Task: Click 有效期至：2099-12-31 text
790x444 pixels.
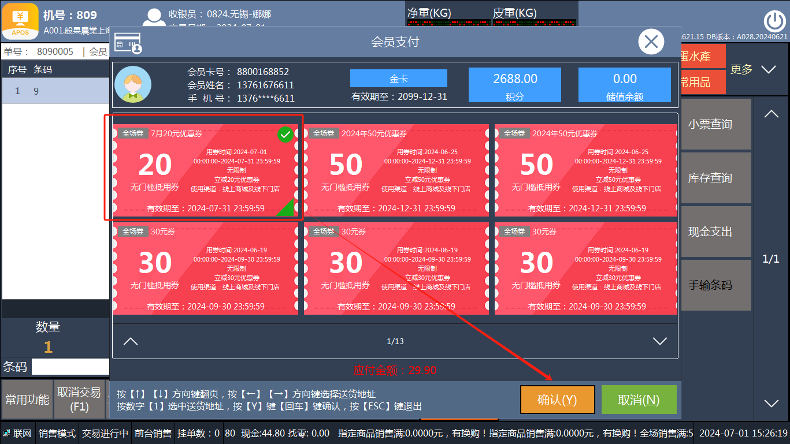Action: (x=399, y=96)
